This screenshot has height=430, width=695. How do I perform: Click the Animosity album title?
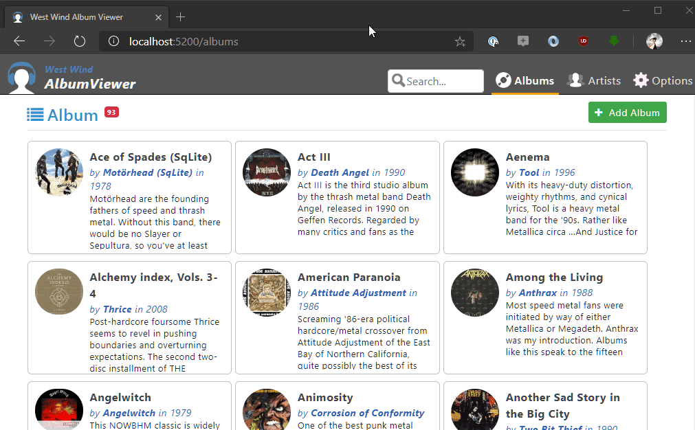click(x=325, y=398)
